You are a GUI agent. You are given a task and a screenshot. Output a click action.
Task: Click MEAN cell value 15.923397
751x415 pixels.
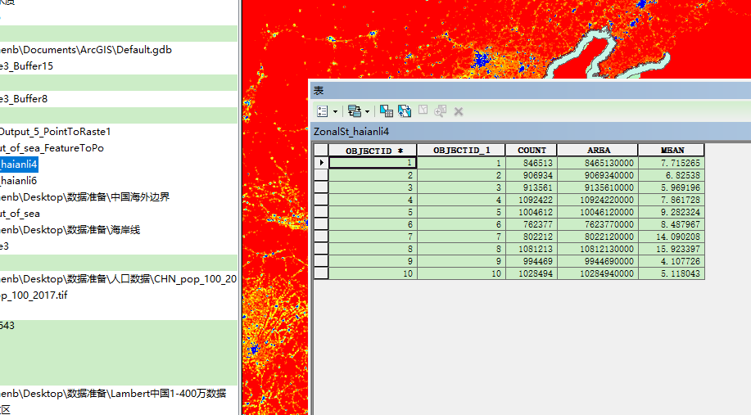click(672, 249)
